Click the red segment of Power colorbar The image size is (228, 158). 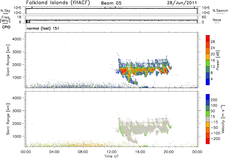[208, 38]
